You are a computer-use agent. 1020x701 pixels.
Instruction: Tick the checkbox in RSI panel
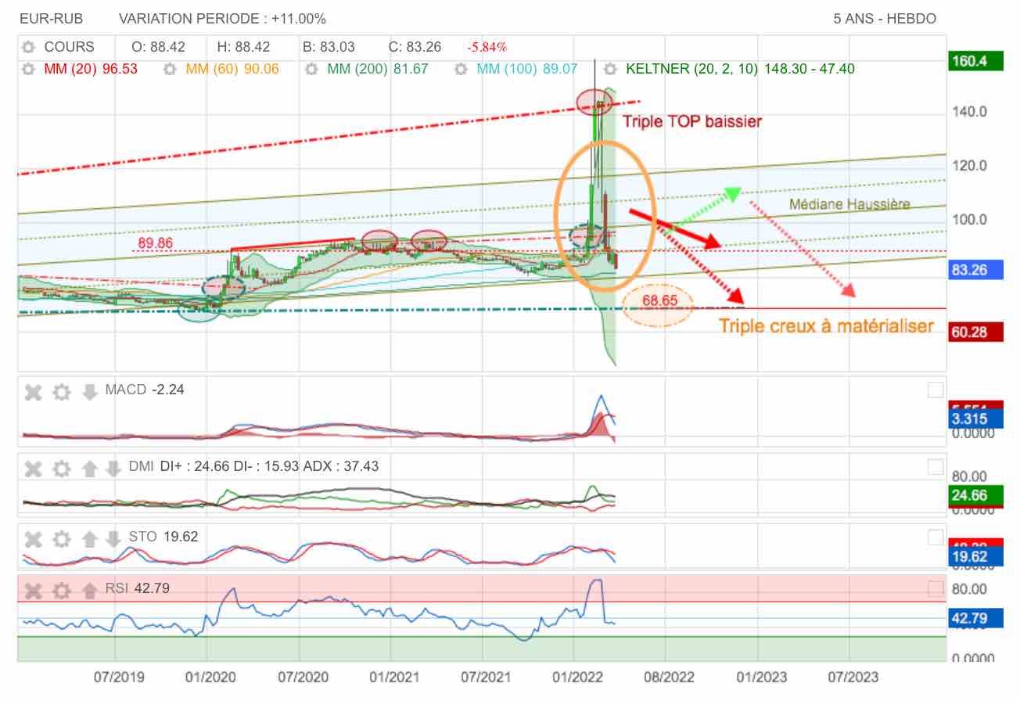click(936, 588)
